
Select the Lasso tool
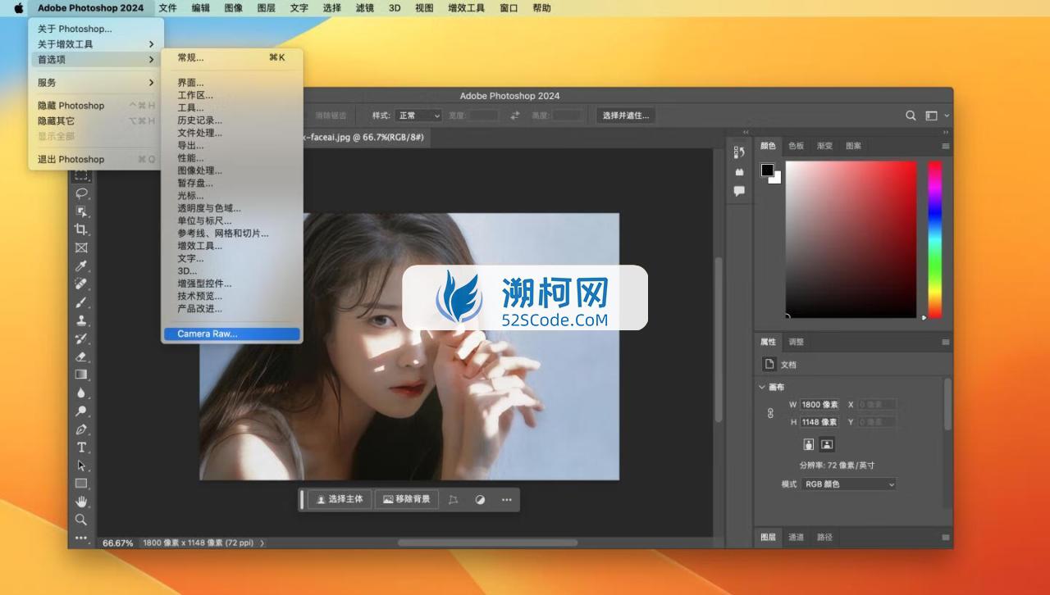(81, 193)
